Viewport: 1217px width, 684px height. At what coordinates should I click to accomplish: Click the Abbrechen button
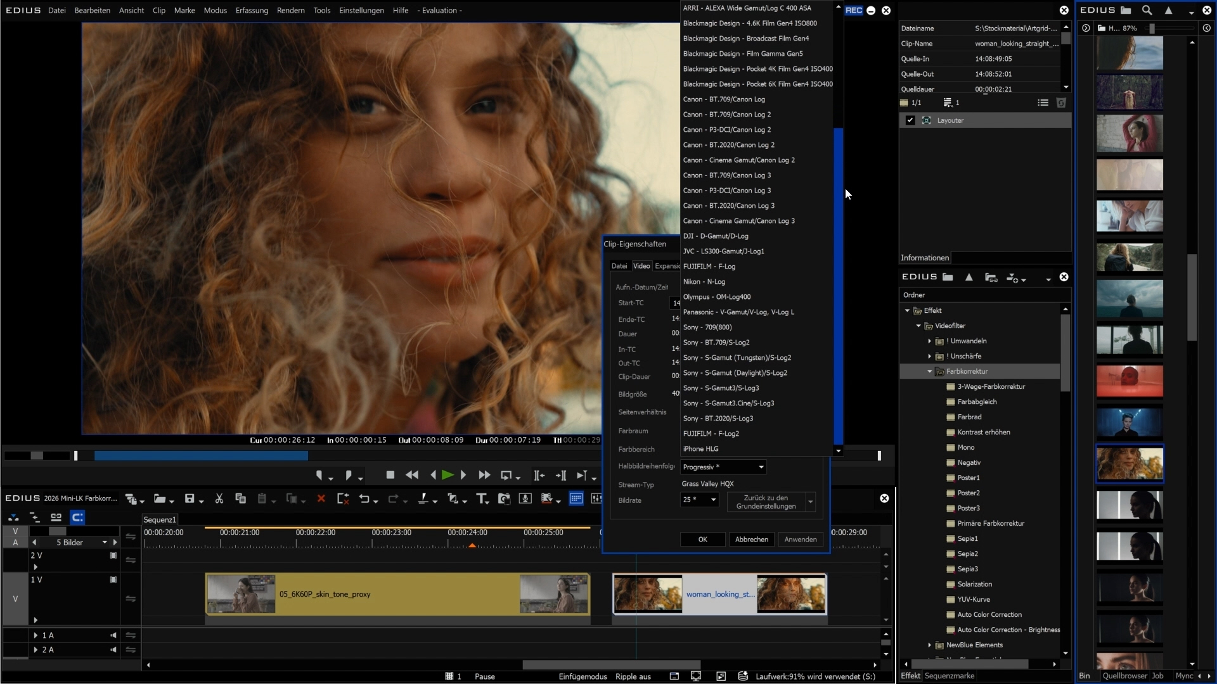point(751,539)
